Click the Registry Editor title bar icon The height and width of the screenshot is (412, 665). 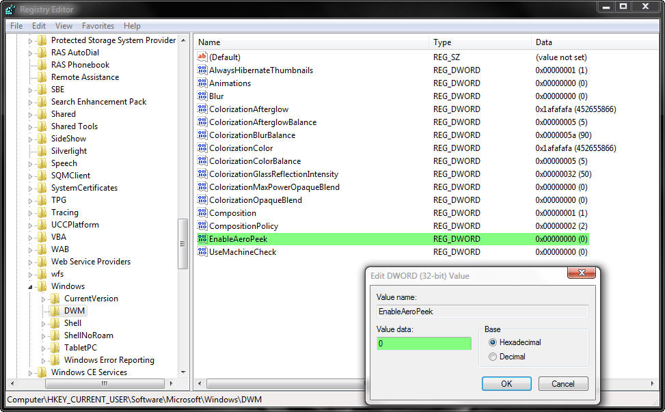pos(11,9)
